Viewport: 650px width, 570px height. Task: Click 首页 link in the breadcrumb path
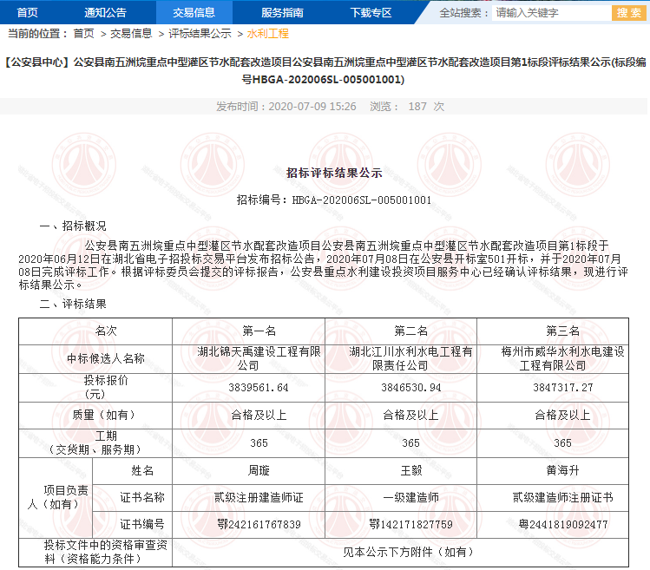83,34
